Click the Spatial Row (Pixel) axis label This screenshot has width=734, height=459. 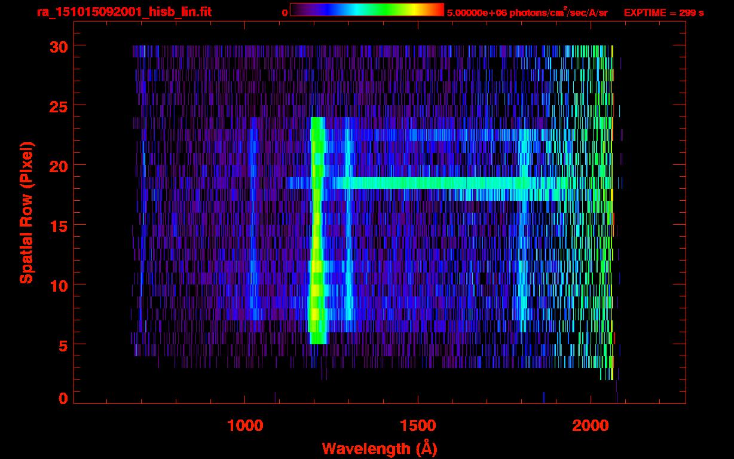click(x=26, y=213)
